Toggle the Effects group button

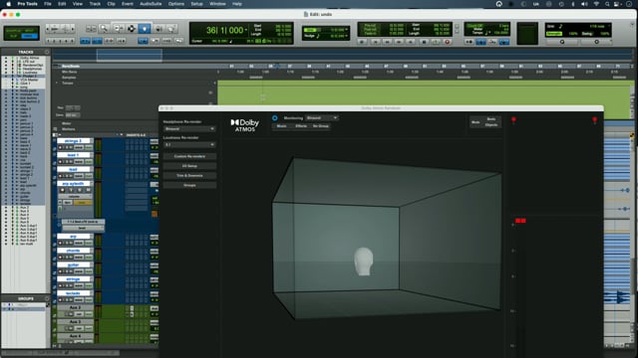[x=301, y=126]
